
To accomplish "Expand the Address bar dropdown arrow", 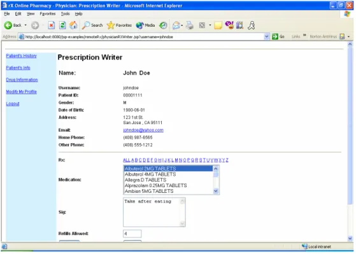I will [x=267, y=36].
